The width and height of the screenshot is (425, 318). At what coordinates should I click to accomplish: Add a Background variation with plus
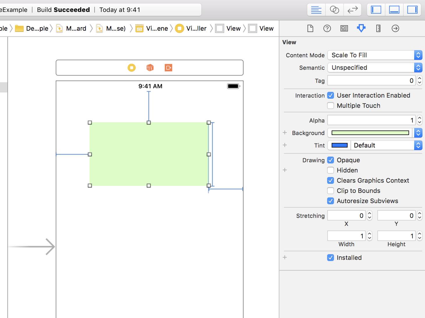285,133
